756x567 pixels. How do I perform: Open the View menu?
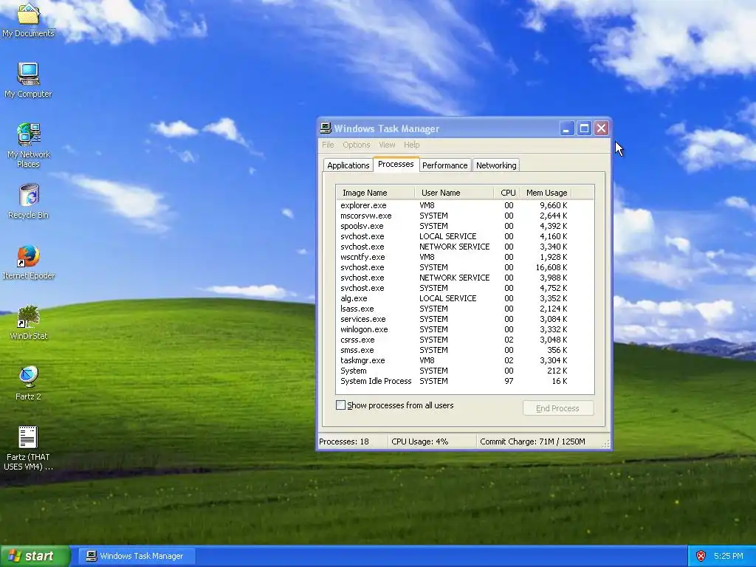coord(387,145)
